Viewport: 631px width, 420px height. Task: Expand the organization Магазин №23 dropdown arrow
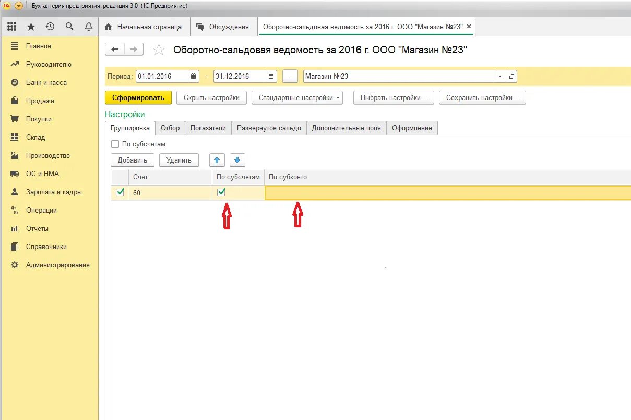tap(501, 76)
